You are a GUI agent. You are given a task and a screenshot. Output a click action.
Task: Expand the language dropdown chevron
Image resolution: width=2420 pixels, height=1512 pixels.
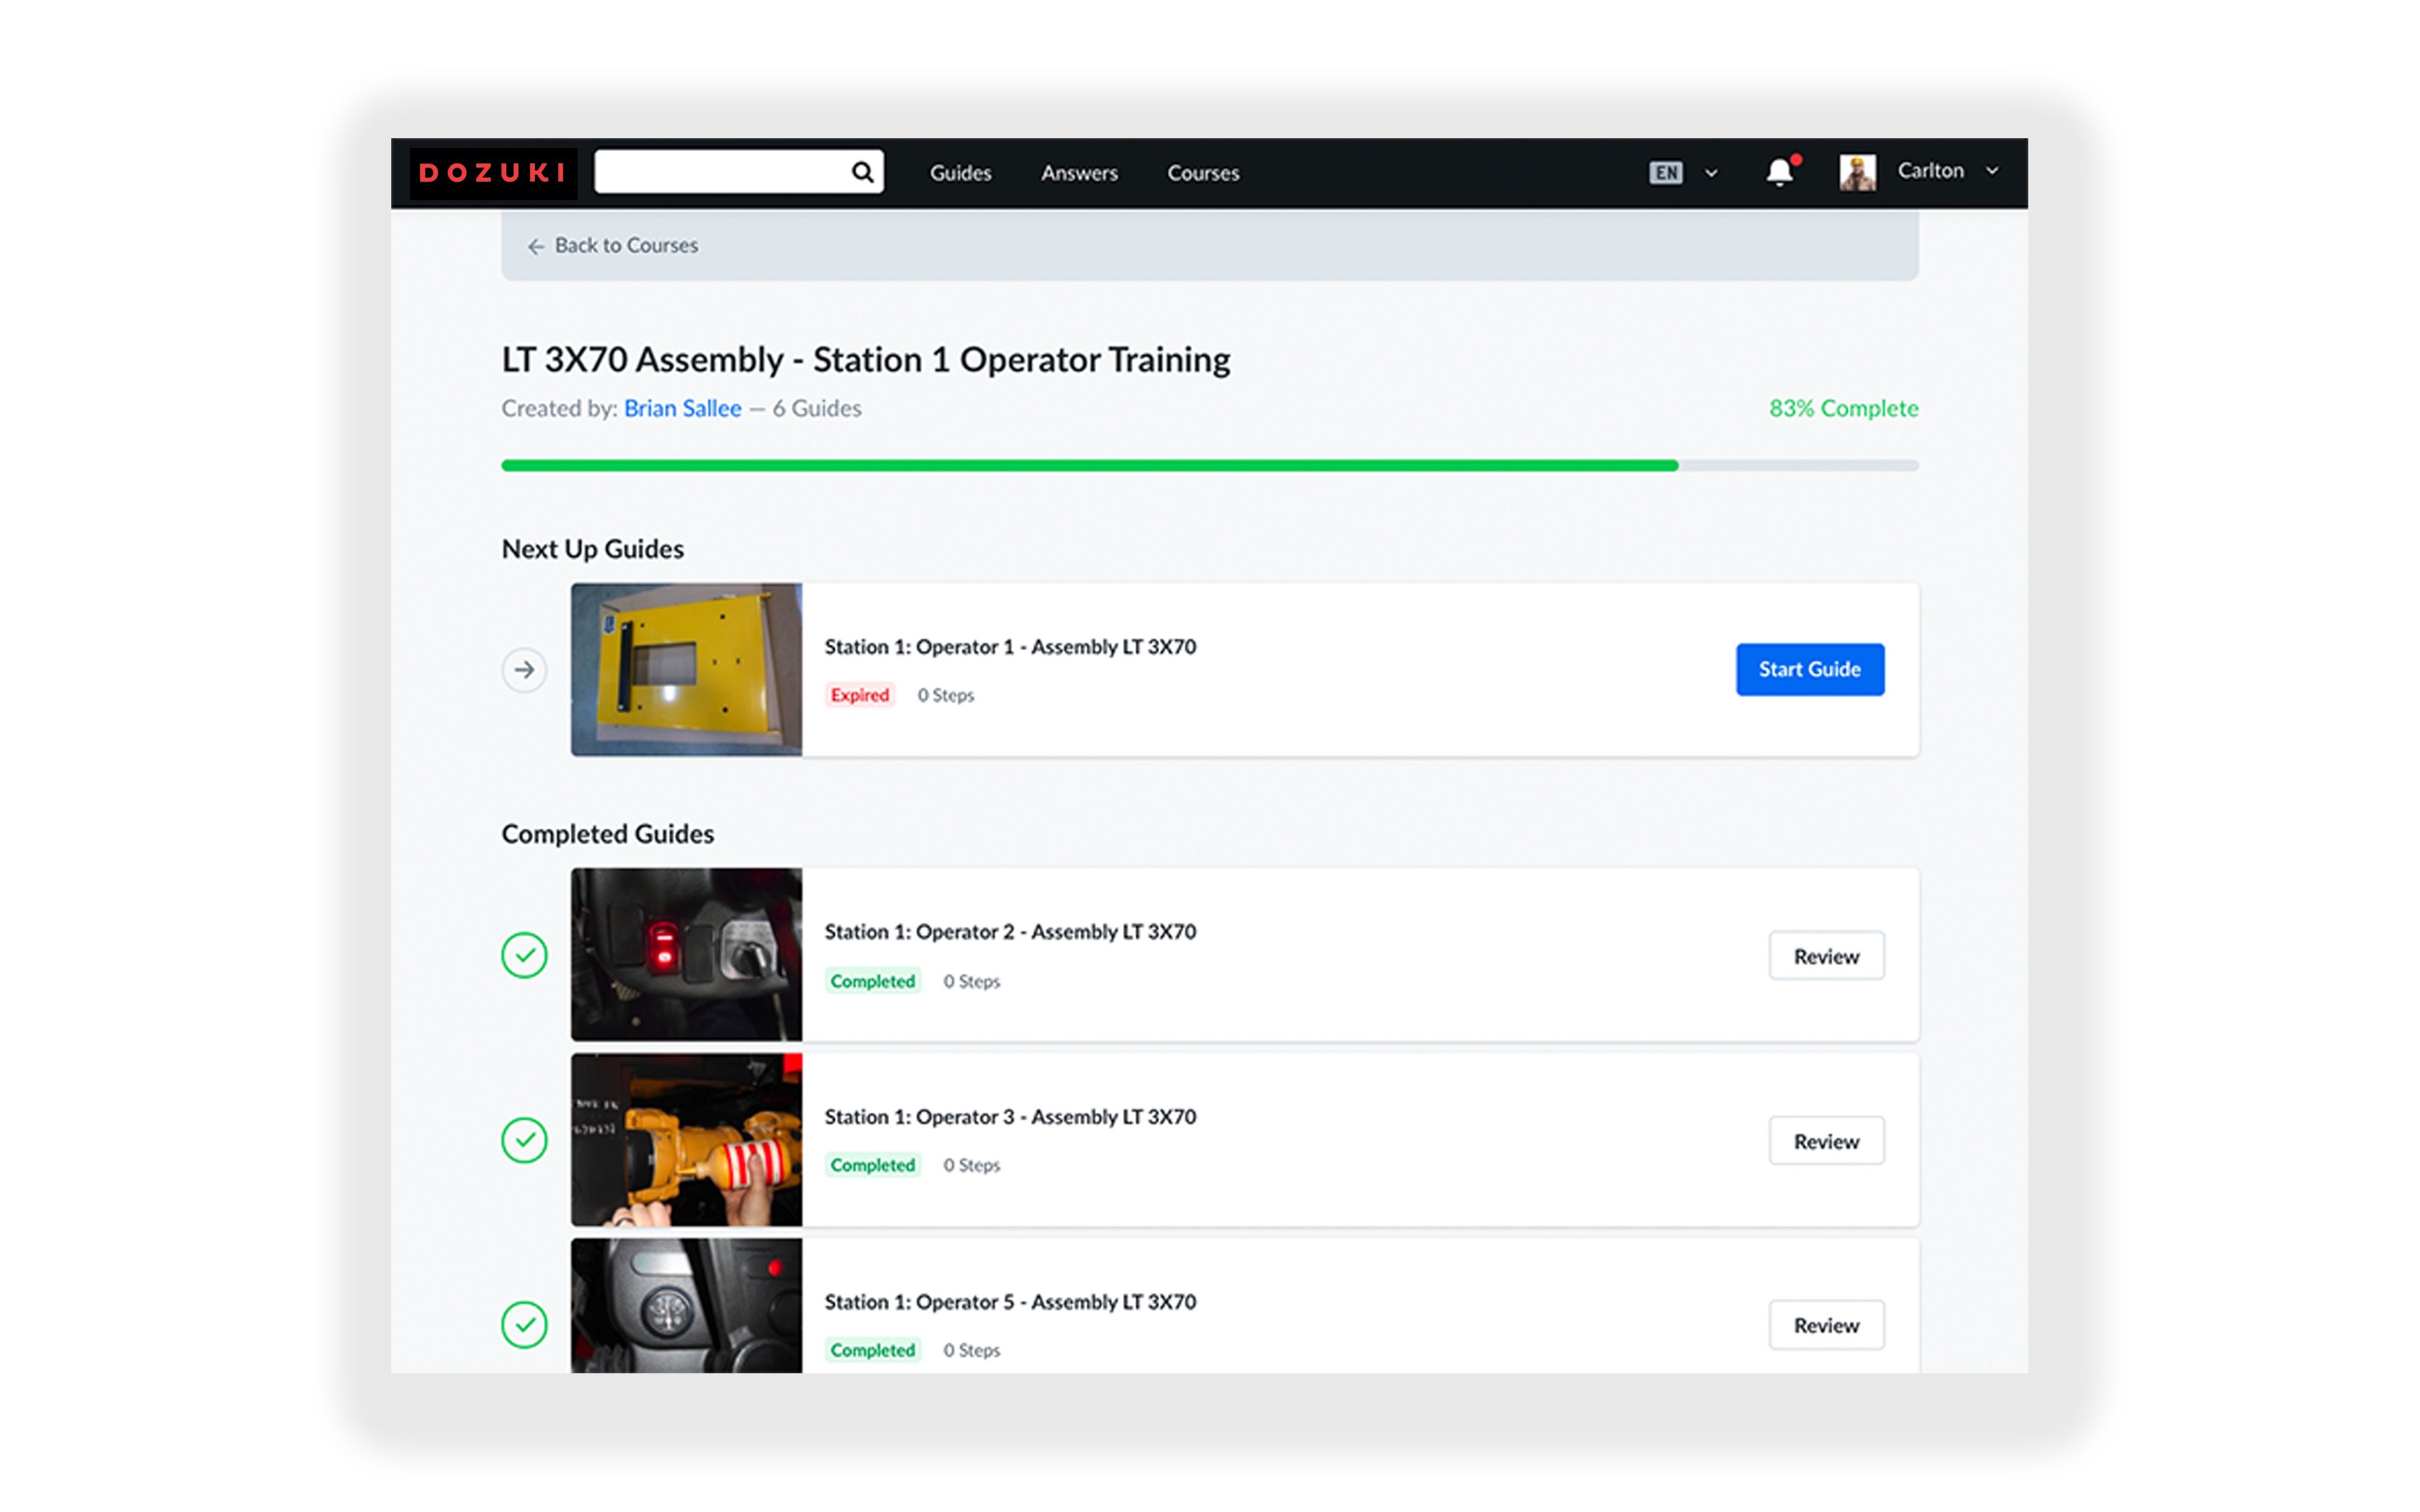tap(1712, 173)
